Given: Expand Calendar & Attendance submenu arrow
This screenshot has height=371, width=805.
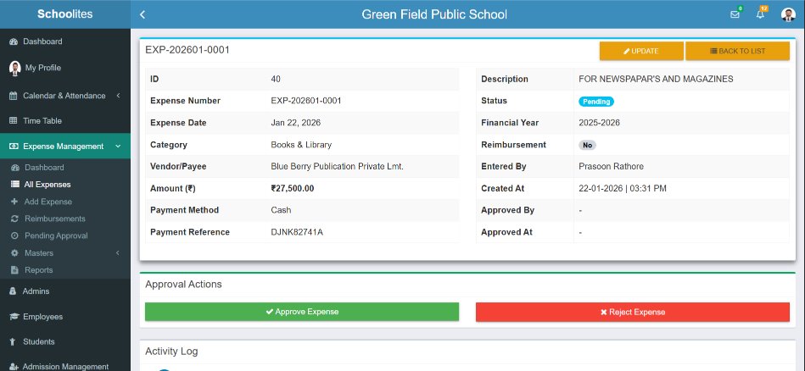Looking at the screenshot, I should pyautogui.click(x=118, y=96).
